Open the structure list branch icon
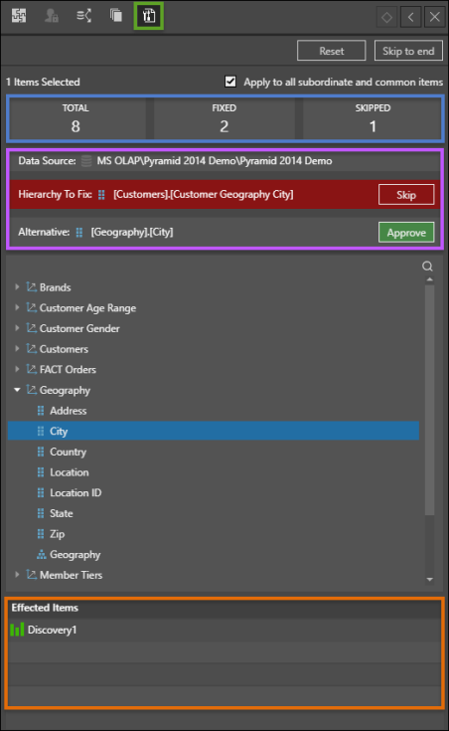The width and height of the screenshot is (449, 731). click(83, 16)
